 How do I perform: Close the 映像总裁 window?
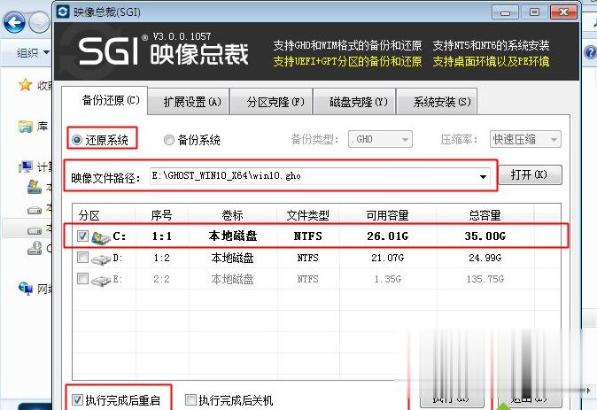[x=564, y=12]
